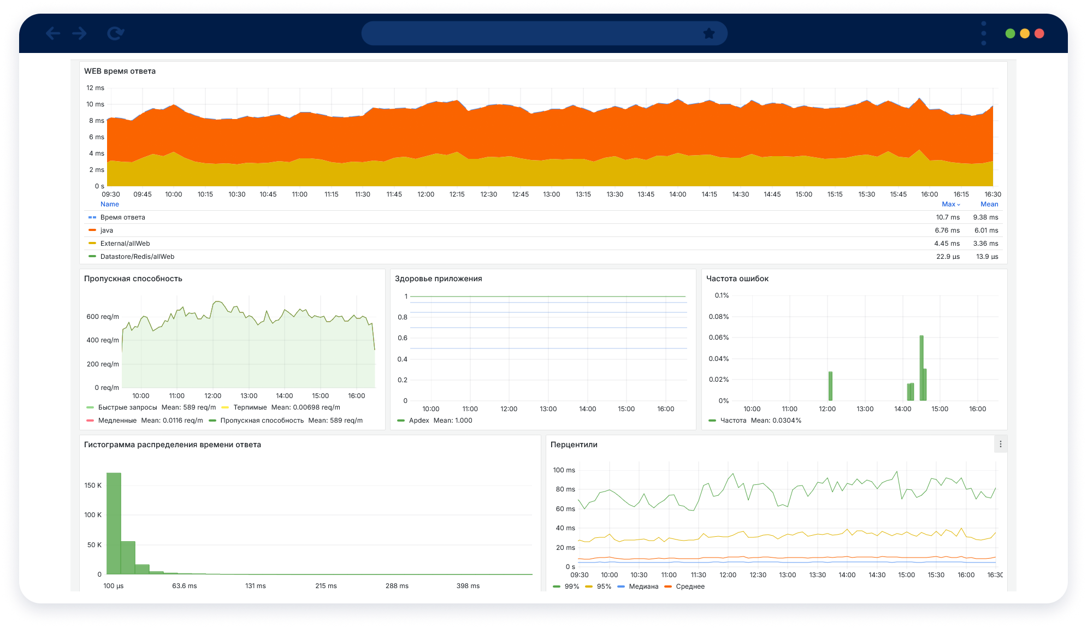
Task: Toggle Быстрые запросы legend series
Action: pos(127,407)
